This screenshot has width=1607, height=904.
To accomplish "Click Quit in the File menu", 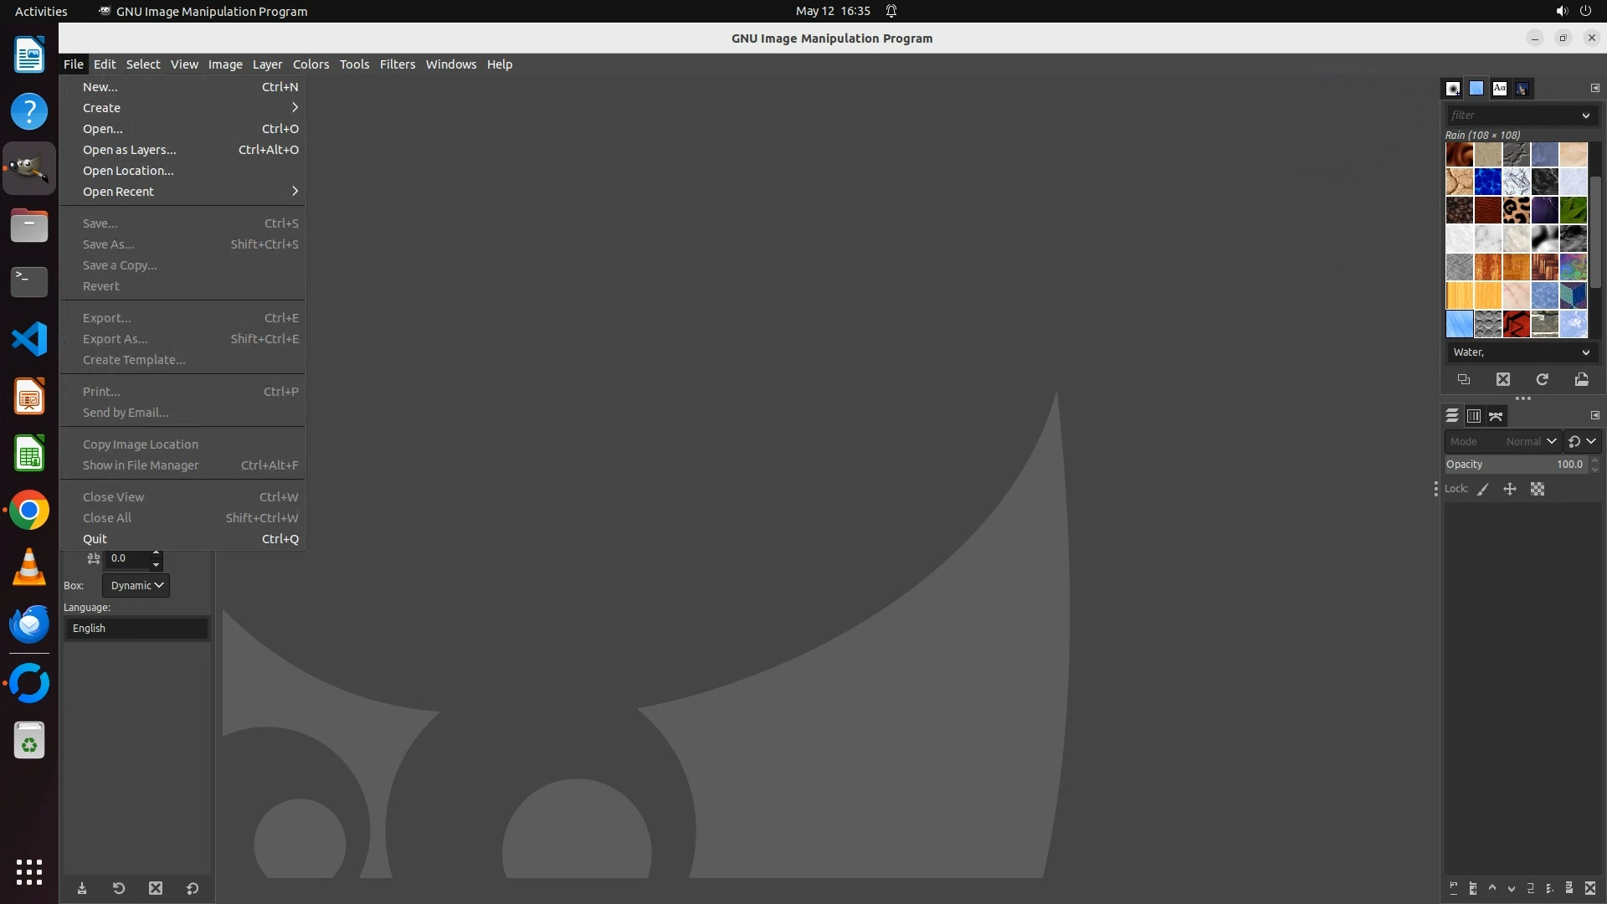I will point(95,539).
